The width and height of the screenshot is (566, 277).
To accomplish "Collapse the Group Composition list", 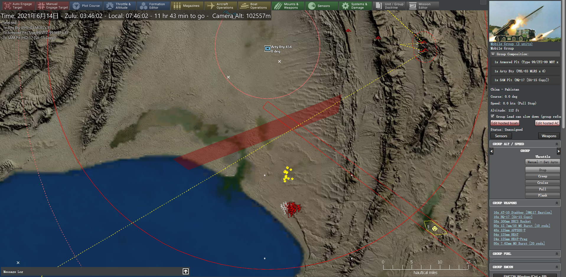I will coord(493,54).
